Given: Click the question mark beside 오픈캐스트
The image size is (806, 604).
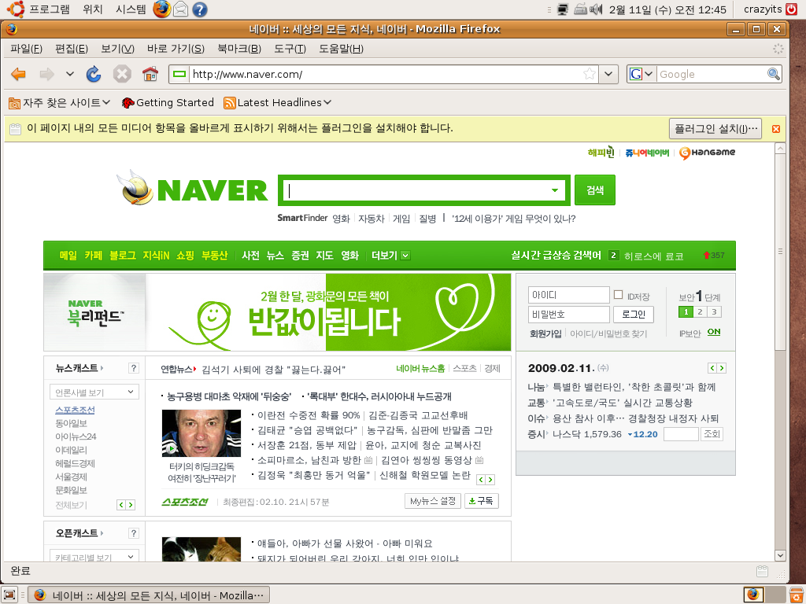Looking at the screenshot, I should point(134,533).
